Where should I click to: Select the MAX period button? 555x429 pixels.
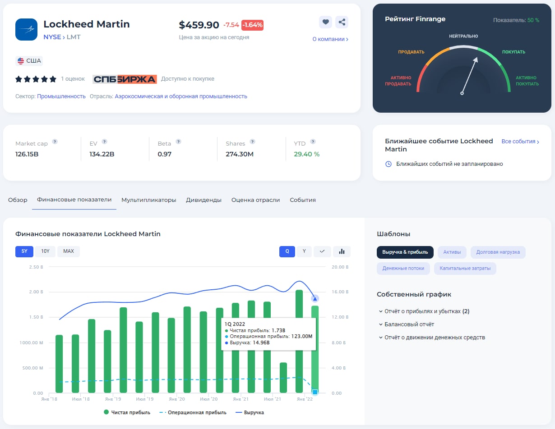(x=69, y=251)
